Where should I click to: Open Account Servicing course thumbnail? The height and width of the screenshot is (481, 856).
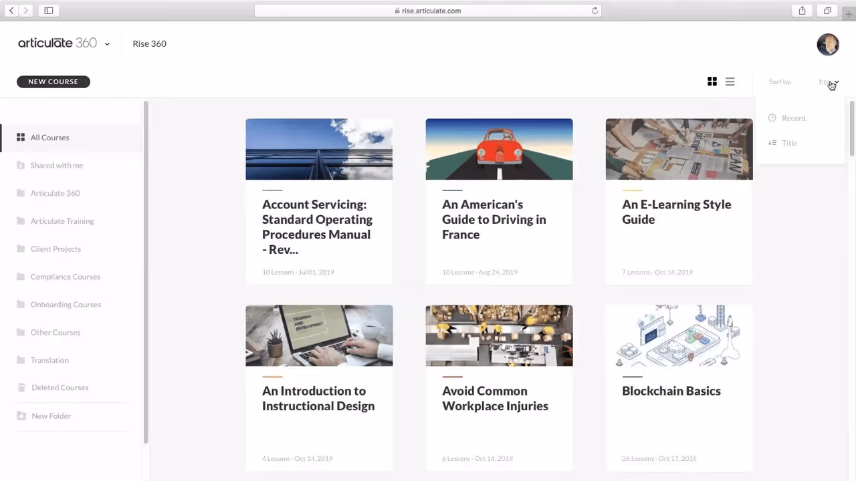pos(319,149)
